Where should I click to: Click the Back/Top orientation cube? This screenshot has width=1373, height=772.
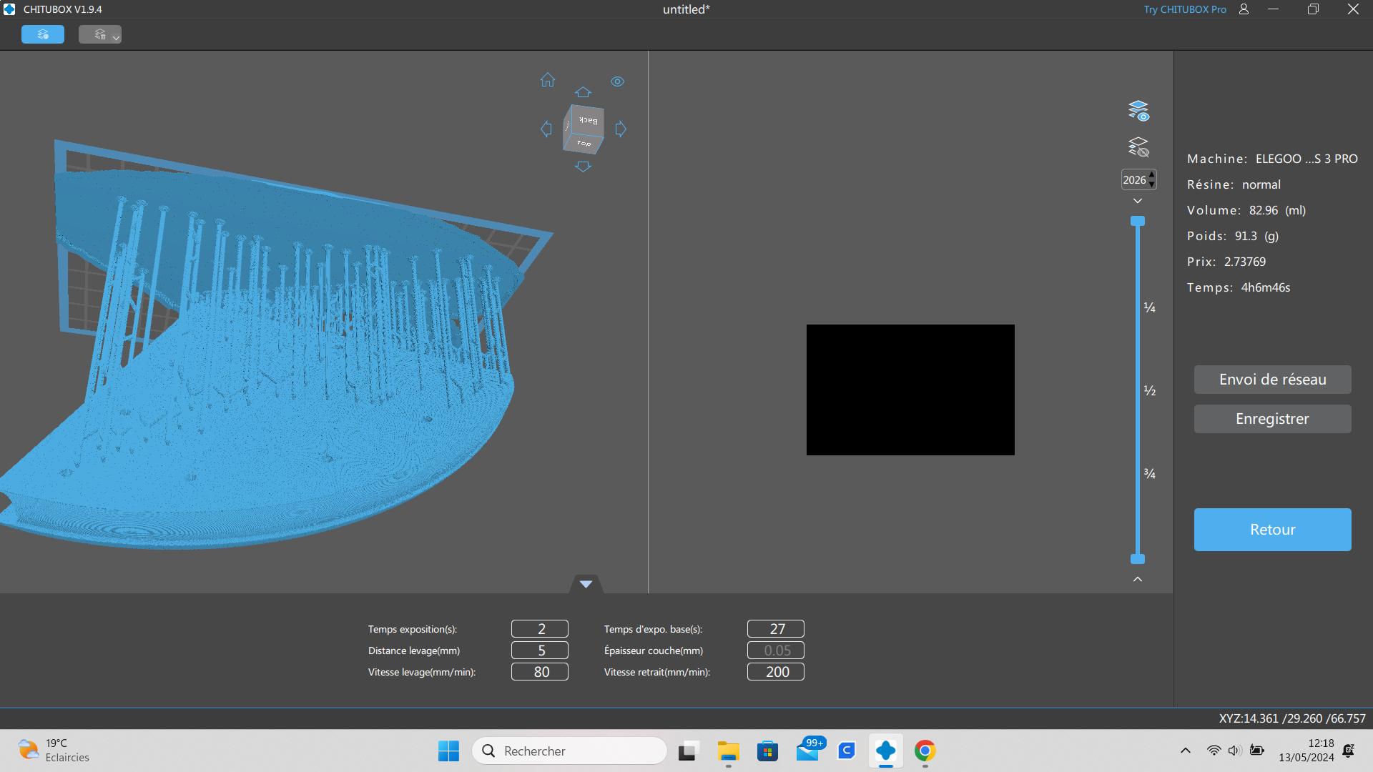click(x=584, y=129)
